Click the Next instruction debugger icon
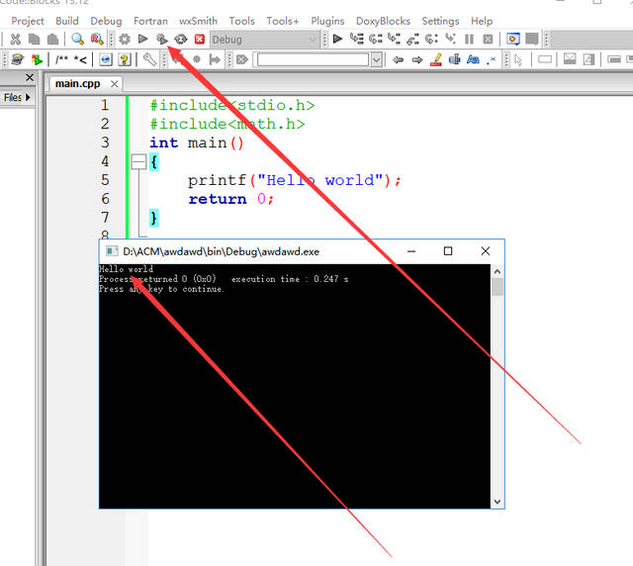This screenshot has width=633, height=566. [431, 39]
